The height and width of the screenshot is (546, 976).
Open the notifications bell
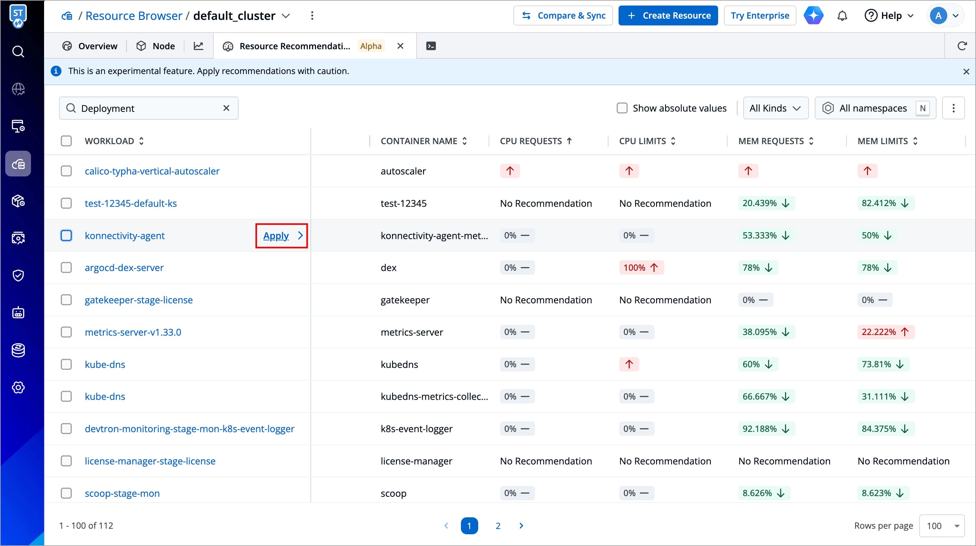click(842, 16)
